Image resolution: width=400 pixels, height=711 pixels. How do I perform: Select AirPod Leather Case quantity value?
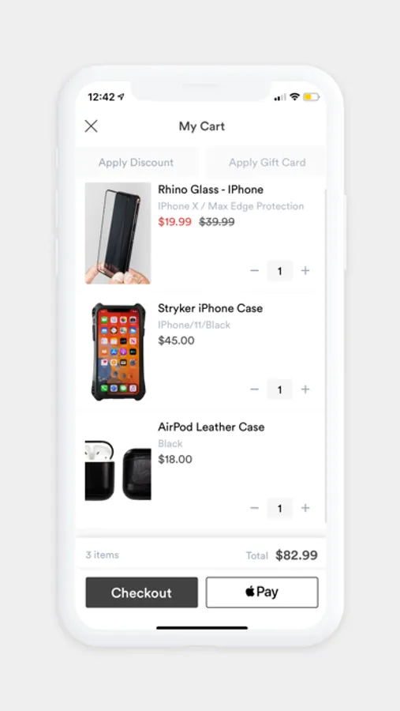click(279, 508)
